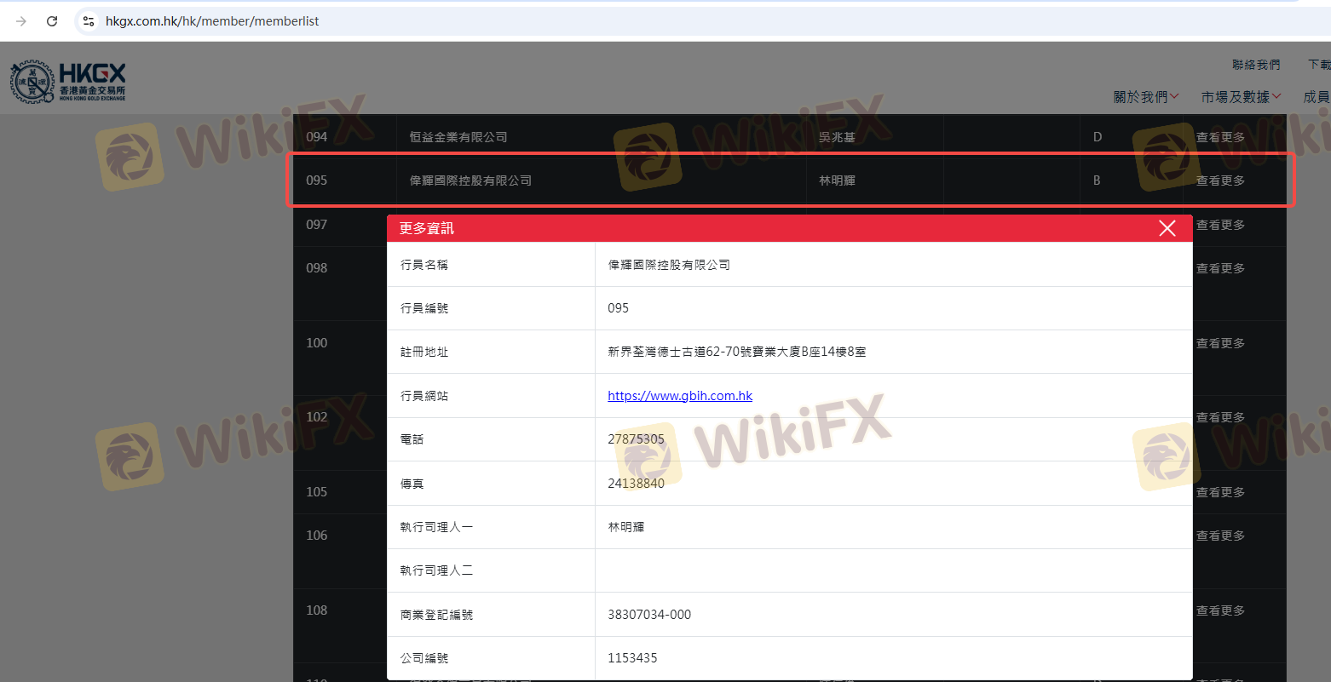Screen dimensions: 1331x682
Task: Click 查看更多 for member 098
Action: pyautogui.click(x=1220, y=268)
